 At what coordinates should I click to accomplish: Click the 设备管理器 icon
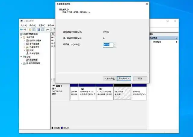click(27, 53)
